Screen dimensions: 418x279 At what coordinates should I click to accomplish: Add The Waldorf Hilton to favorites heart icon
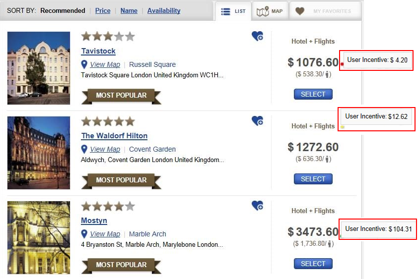tap(257, 121)
